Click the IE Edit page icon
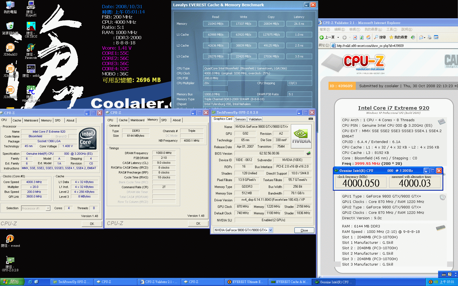The height and width of the screenshot is (286, 458). (436, 37)
